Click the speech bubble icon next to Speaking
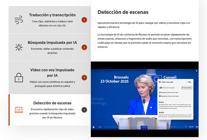Image resolution: width=207 pixels, height=140 pixels. [160, 92]
